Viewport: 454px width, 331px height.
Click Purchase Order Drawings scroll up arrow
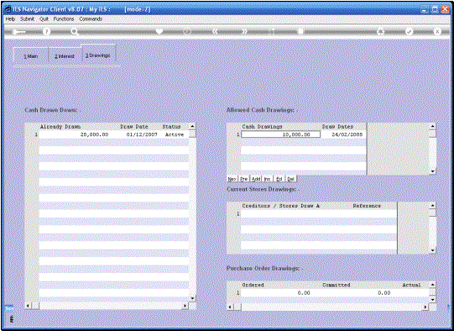click(x=432, y=285)
